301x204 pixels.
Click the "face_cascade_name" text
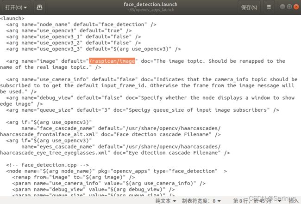[66, 128]
